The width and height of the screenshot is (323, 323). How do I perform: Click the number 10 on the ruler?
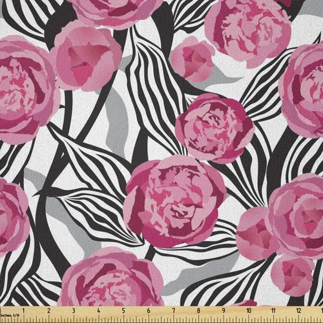click(249, 311)
